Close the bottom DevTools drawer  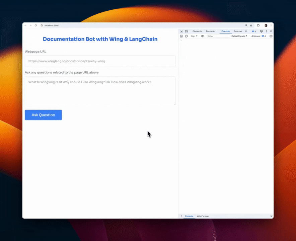[271, 216]
